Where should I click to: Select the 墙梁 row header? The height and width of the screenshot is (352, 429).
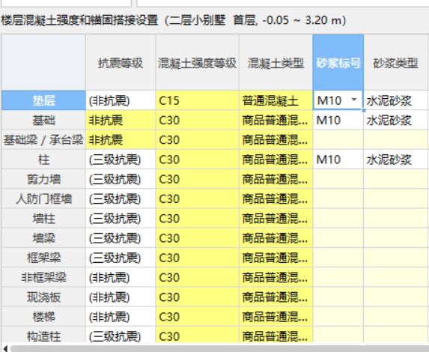tap(43, 238)
